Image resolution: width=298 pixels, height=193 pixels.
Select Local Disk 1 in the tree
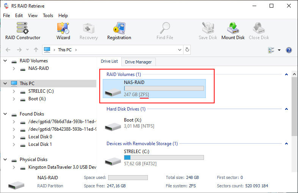[40, 144]
